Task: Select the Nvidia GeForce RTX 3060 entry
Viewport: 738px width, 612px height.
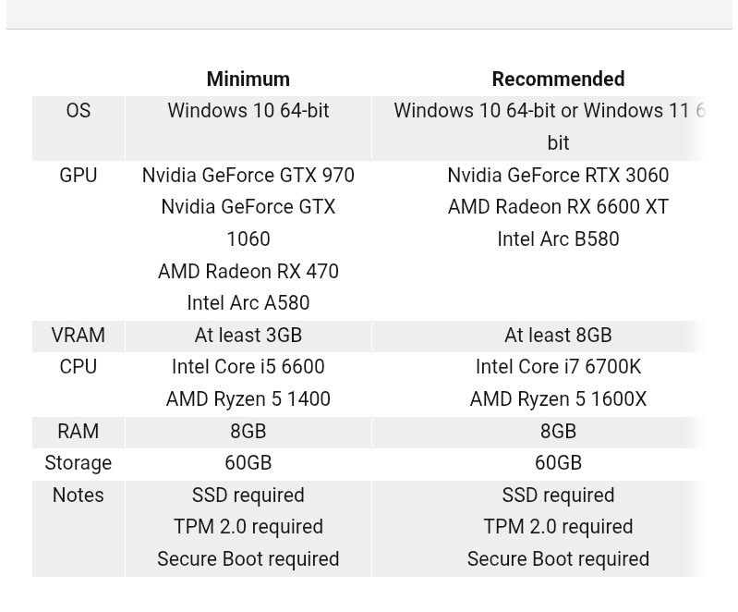Action: click(x=558, y=176)
